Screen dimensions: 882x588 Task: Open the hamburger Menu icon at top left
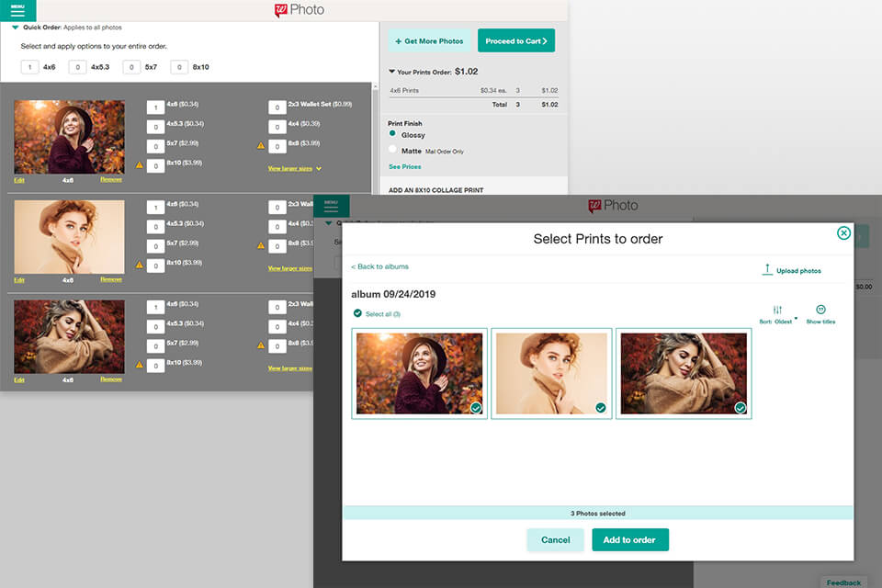[x=17, y=11]
